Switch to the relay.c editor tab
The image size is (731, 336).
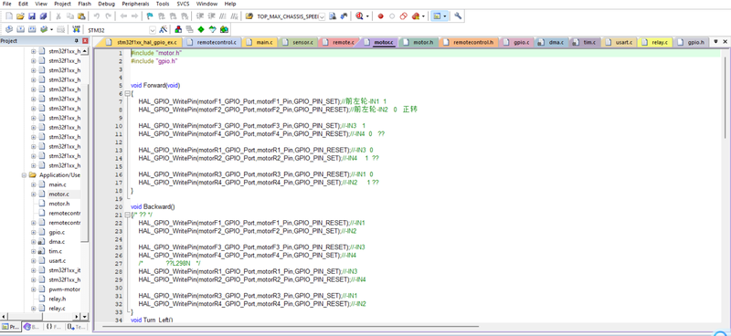[x=655, y=42]
